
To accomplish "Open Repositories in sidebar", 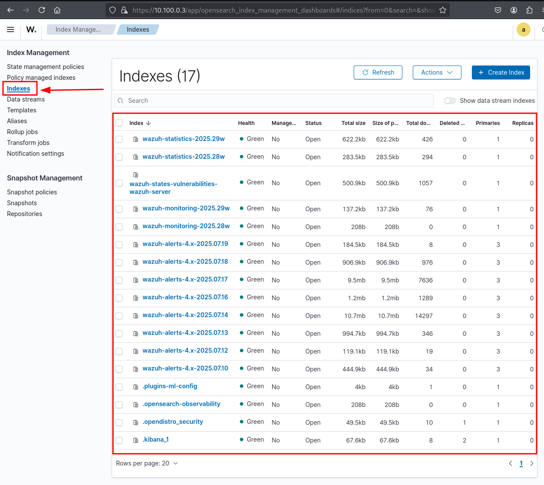I will (24, 214).
